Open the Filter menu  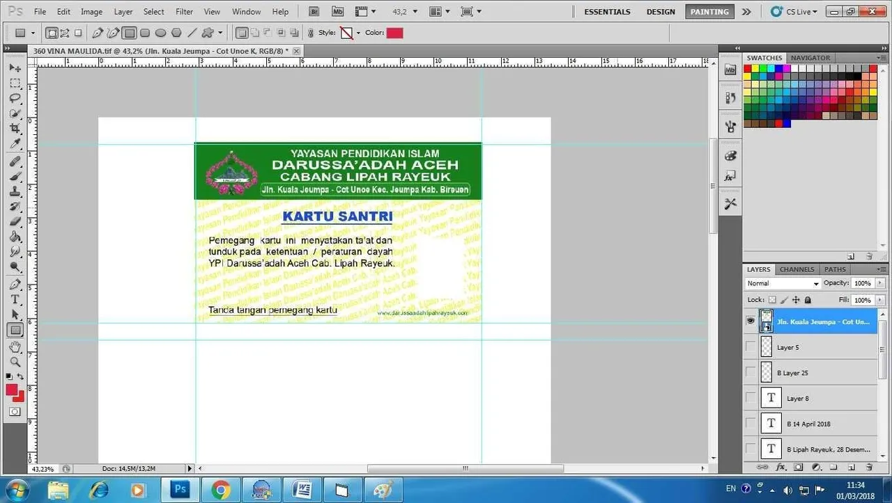[x=184, y=12]
